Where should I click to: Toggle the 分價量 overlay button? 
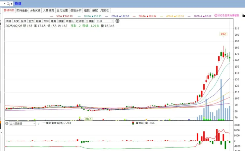click(x=90, y=21)
